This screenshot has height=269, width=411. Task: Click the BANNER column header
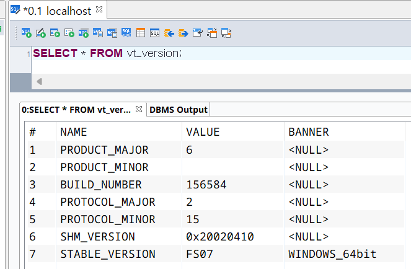pyautogui.click(x=345, y=132)
